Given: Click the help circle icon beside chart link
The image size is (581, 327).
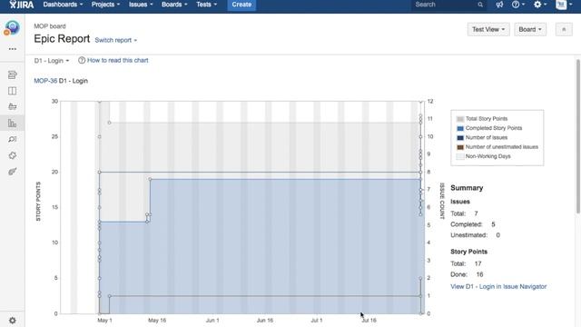Looking at the screenshot, I should (x=82, y=60).
